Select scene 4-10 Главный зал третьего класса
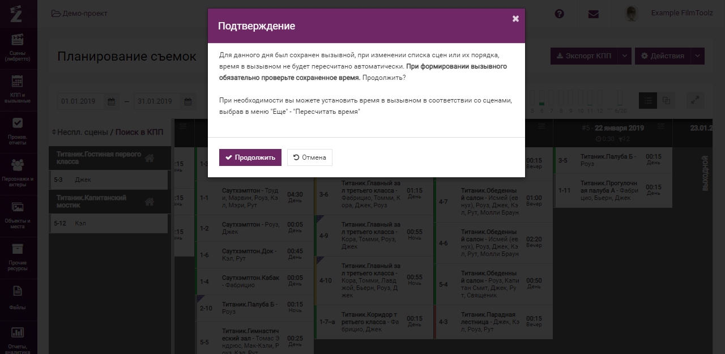 (373, 280)
